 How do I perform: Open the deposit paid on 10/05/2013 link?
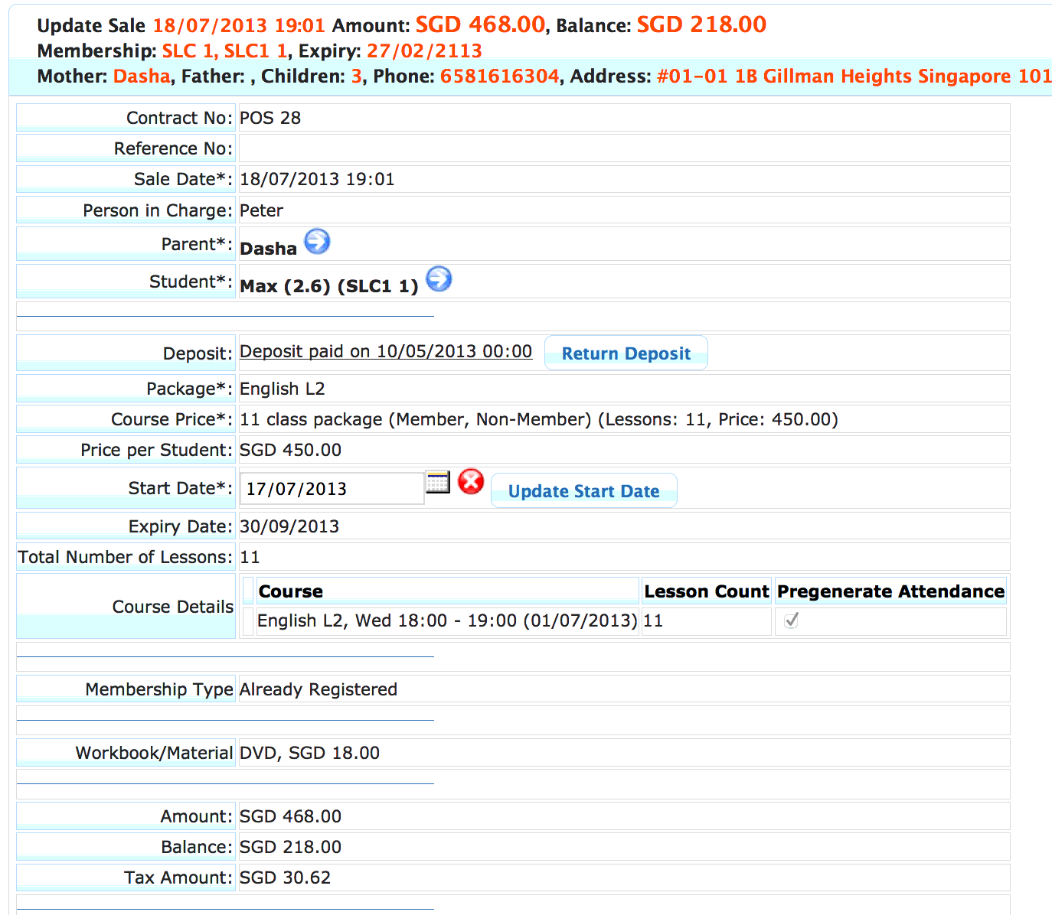[x=386, y=351]
